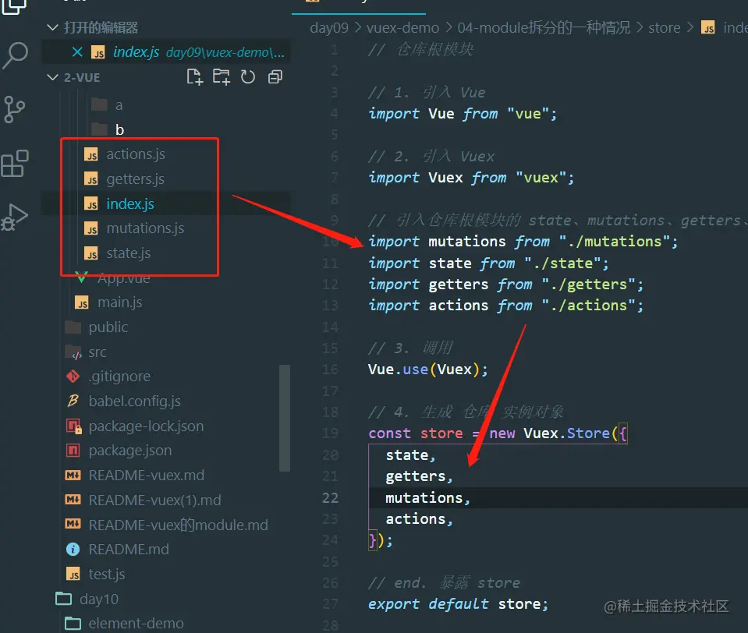Click export default store statement
This screenshot has width=748, height=633.
458,604
